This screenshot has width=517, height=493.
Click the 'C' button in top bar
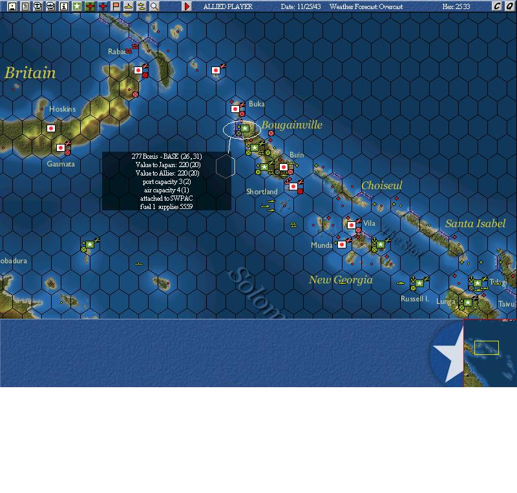pos(497,6)
